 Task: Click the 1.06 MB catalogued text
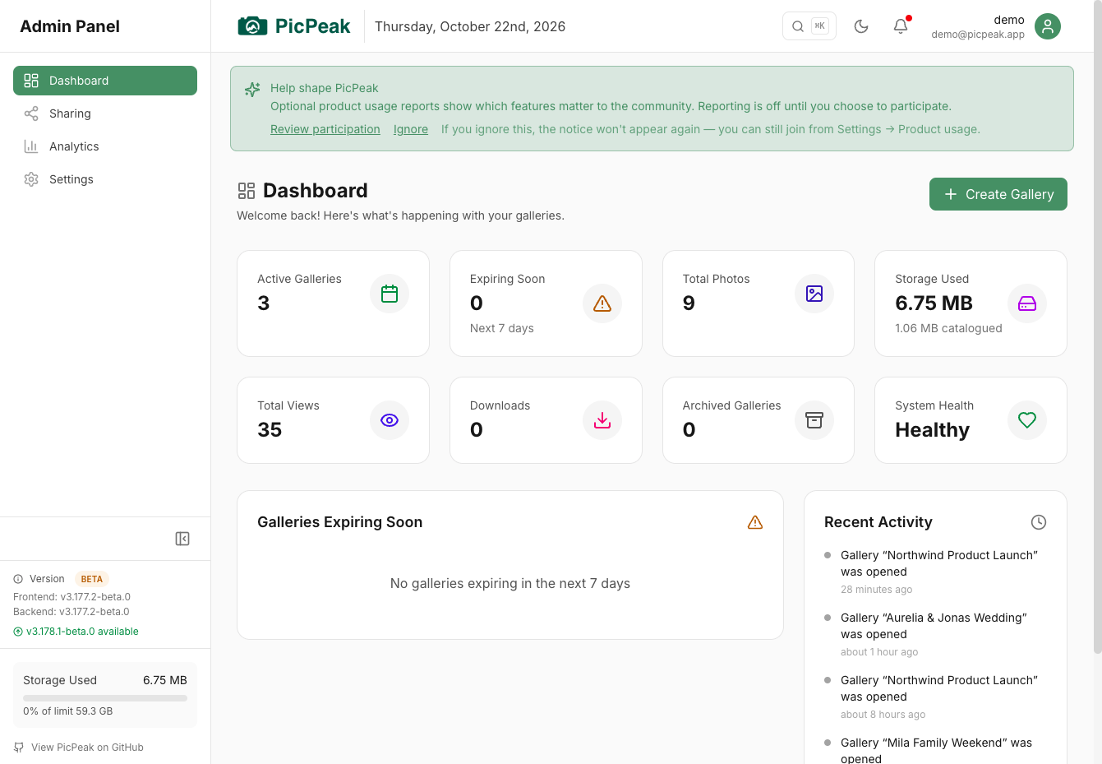point(948,328)
